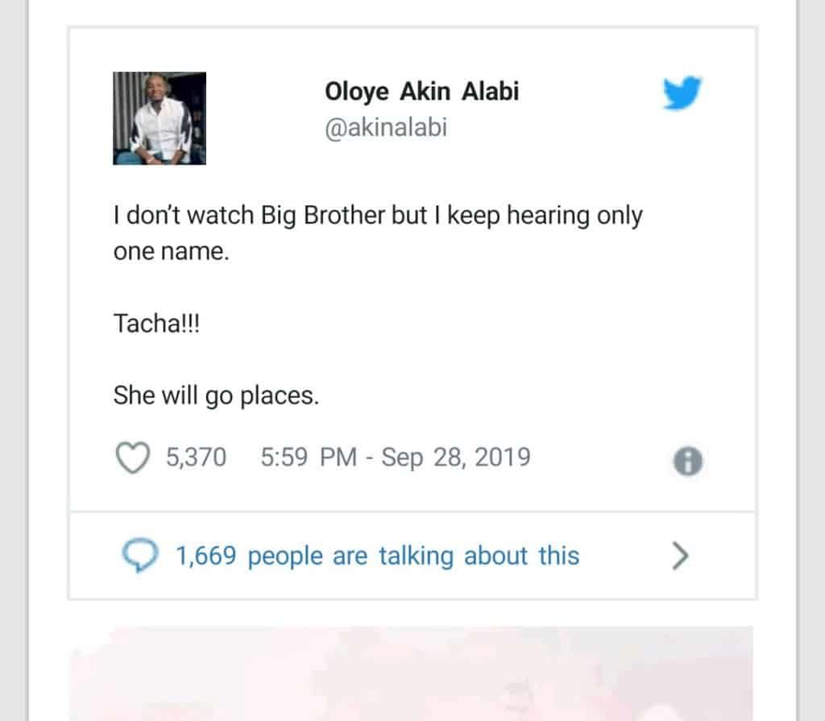Expand the conversation with the right chevron

pyautogui.click(x=680, y=556)
